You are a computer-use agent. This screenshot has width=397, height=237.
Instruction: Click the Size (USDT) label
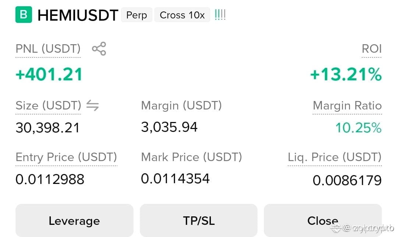tap(48, 105)
